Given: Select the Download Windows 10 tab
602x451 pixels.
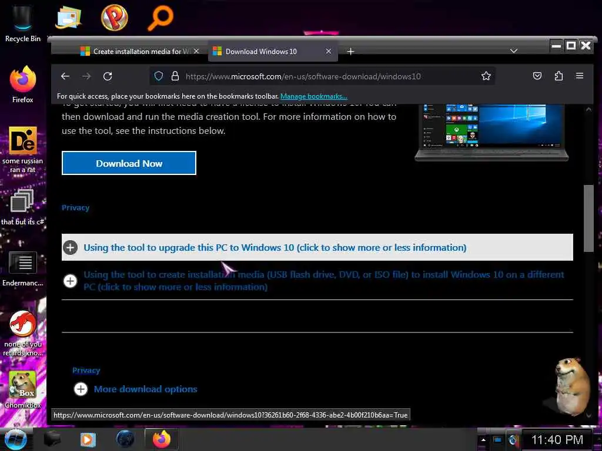Looking at the screenshot, I should [x=273, y=52].
